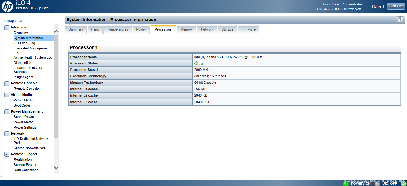Open the Storage tab
The height and width of the screenshot is (186, 407).
(227, 30)
